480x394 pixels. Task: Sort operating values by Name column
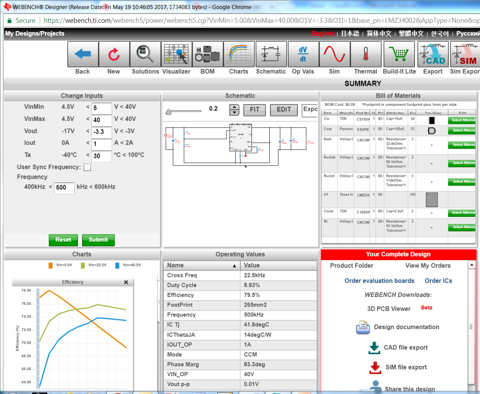tap(202, 266)
